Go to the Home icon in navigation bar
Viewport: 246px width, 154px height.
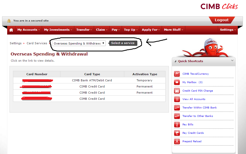click(x=11, y=30)
